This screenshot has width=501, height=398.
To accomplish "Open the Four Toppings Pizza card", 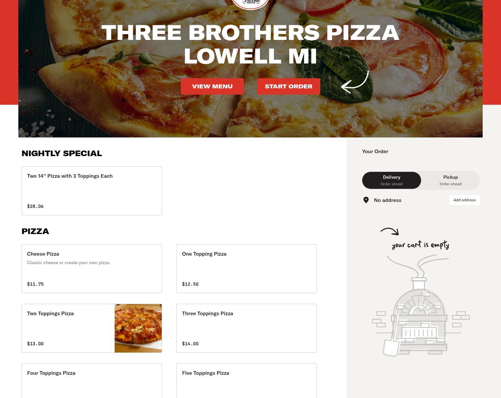I will [92, 381].
